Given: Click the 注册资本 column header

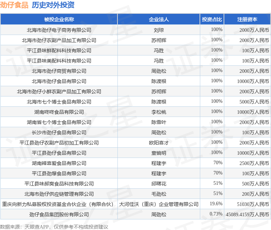Looking at the screenshot, I should [x=247, y=19].
